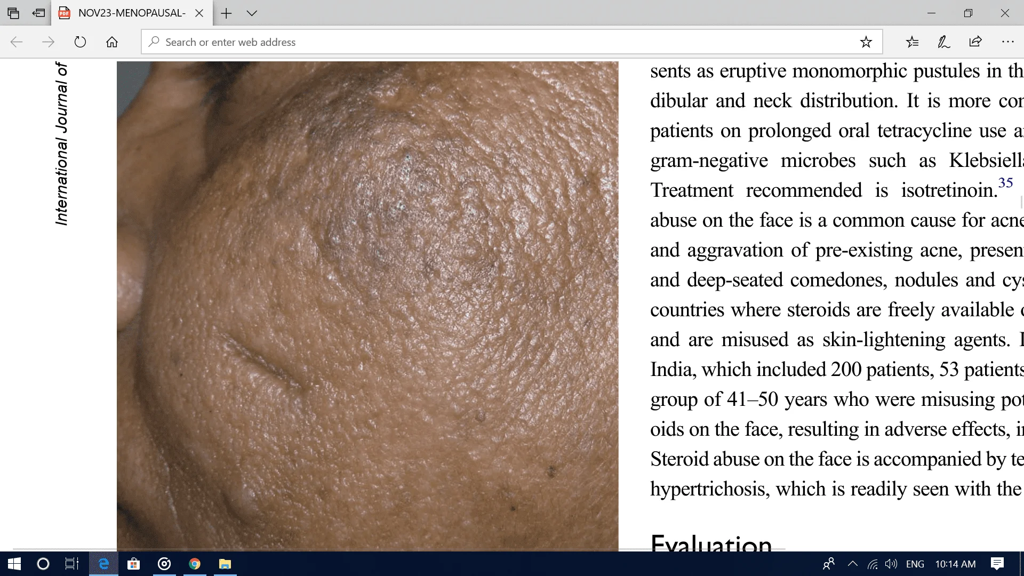Click the back navigation arrow
Screen dimensions: 1024x576
pos(17,42)
